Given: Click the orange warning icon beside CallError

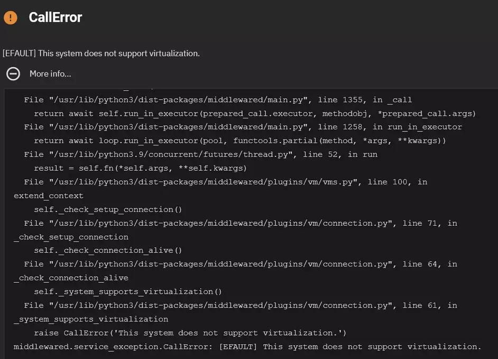Looking at the screenshot, I should tap(9, 16).
